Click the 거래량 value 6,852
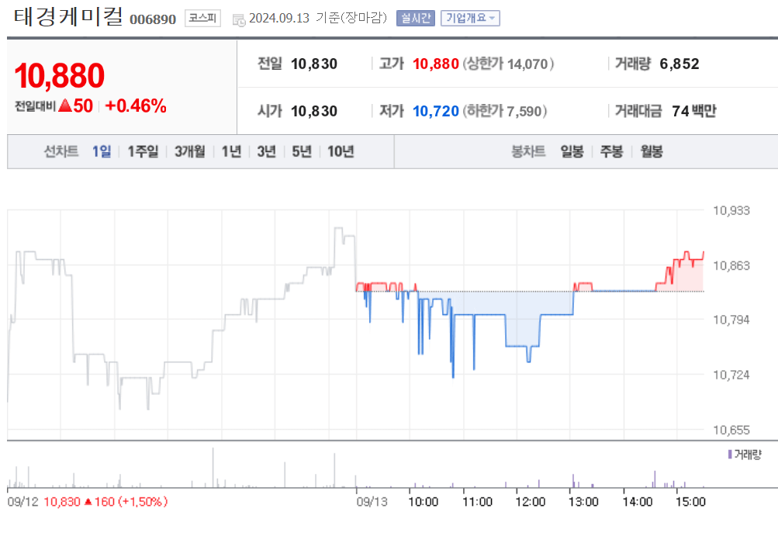Image resolution: width=778 pixels, height=533 pixels. (679, 64)
